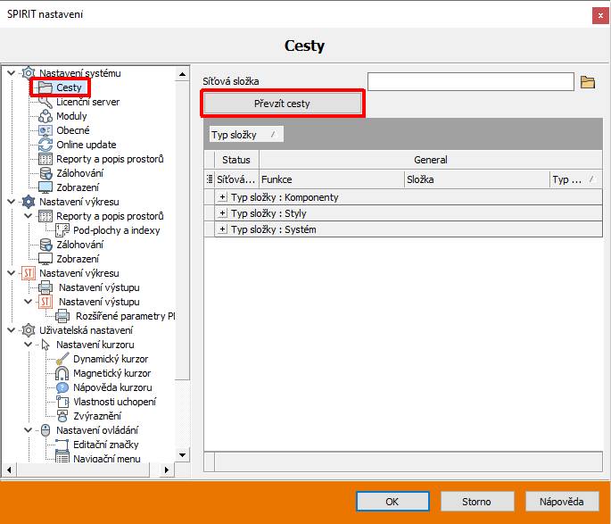This screenshot has width=611, height=524.
Task: Click the Zobrazení monitor icon under Nastavení systému
Action: [x=45, y=187]
